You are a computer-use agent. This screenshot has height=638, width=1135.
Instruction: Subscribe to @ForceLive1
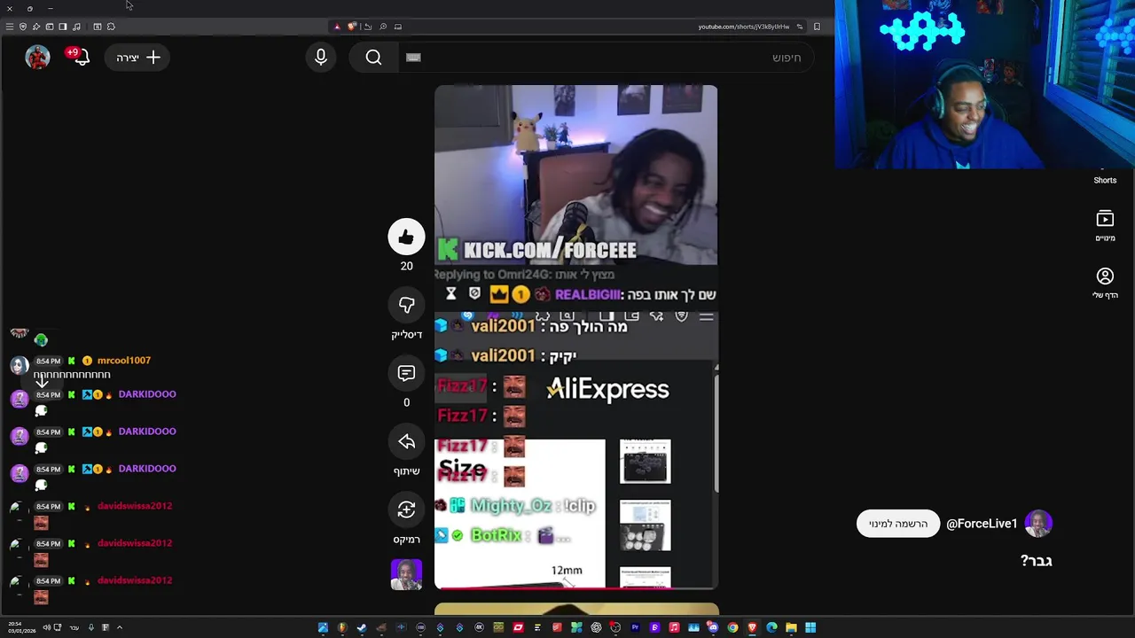(x=898, y=524)
